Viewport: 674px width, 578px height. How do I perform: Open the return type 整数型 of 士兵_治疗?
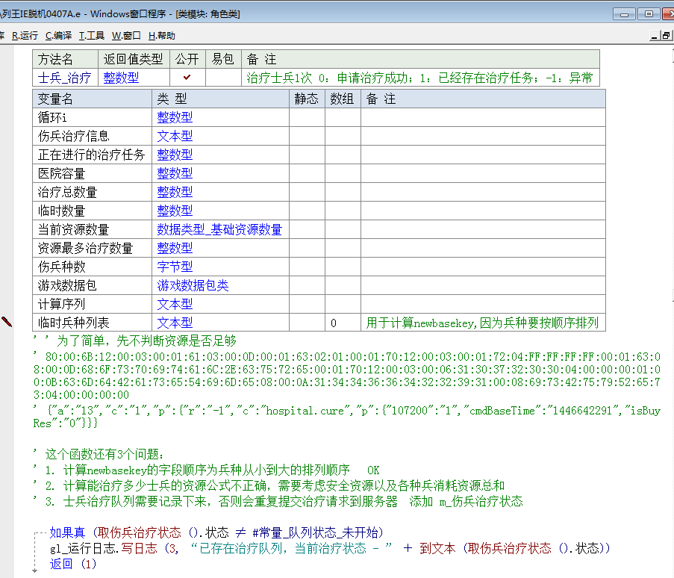(x=121, y=77)
